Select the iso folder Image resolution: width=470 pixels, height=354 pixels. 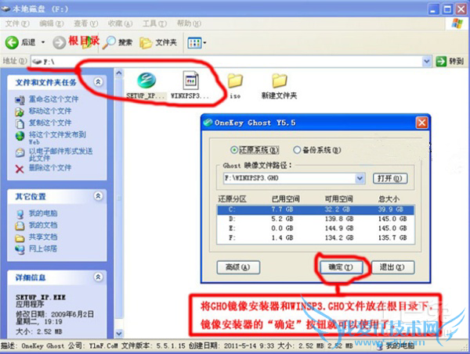[235, 80]
